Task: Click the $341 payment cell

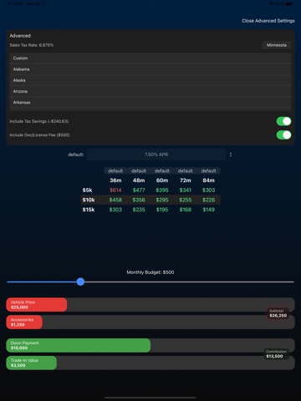Action: point(186,190)
